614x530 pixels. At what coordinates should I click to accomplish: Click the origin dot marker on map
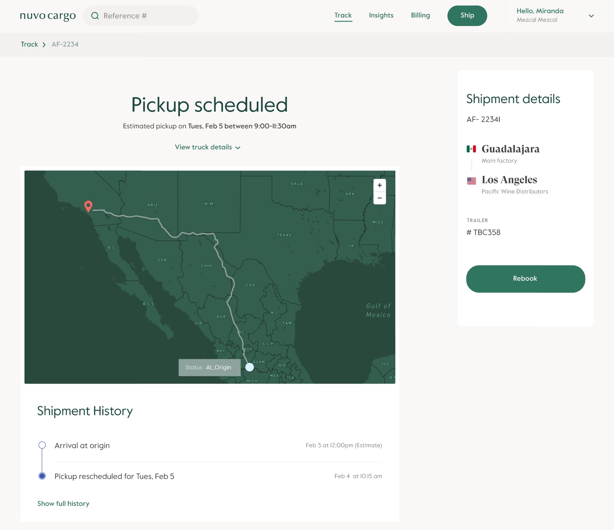pyautogui.click(x=250, y=367)
